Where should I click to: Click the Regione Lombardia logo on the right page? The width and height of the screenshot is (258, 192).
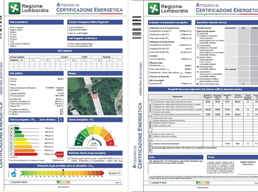tap(168, 9)
